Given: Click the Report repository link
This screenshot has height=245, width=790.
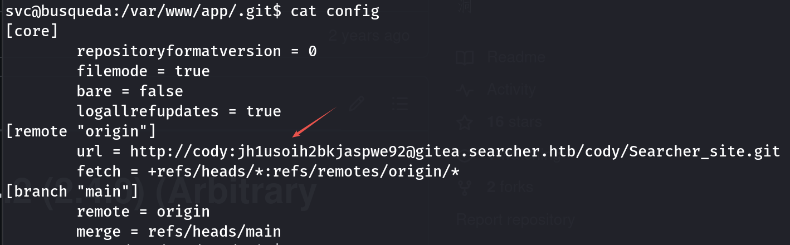Looking at the screenshot, I should [515, 220].
